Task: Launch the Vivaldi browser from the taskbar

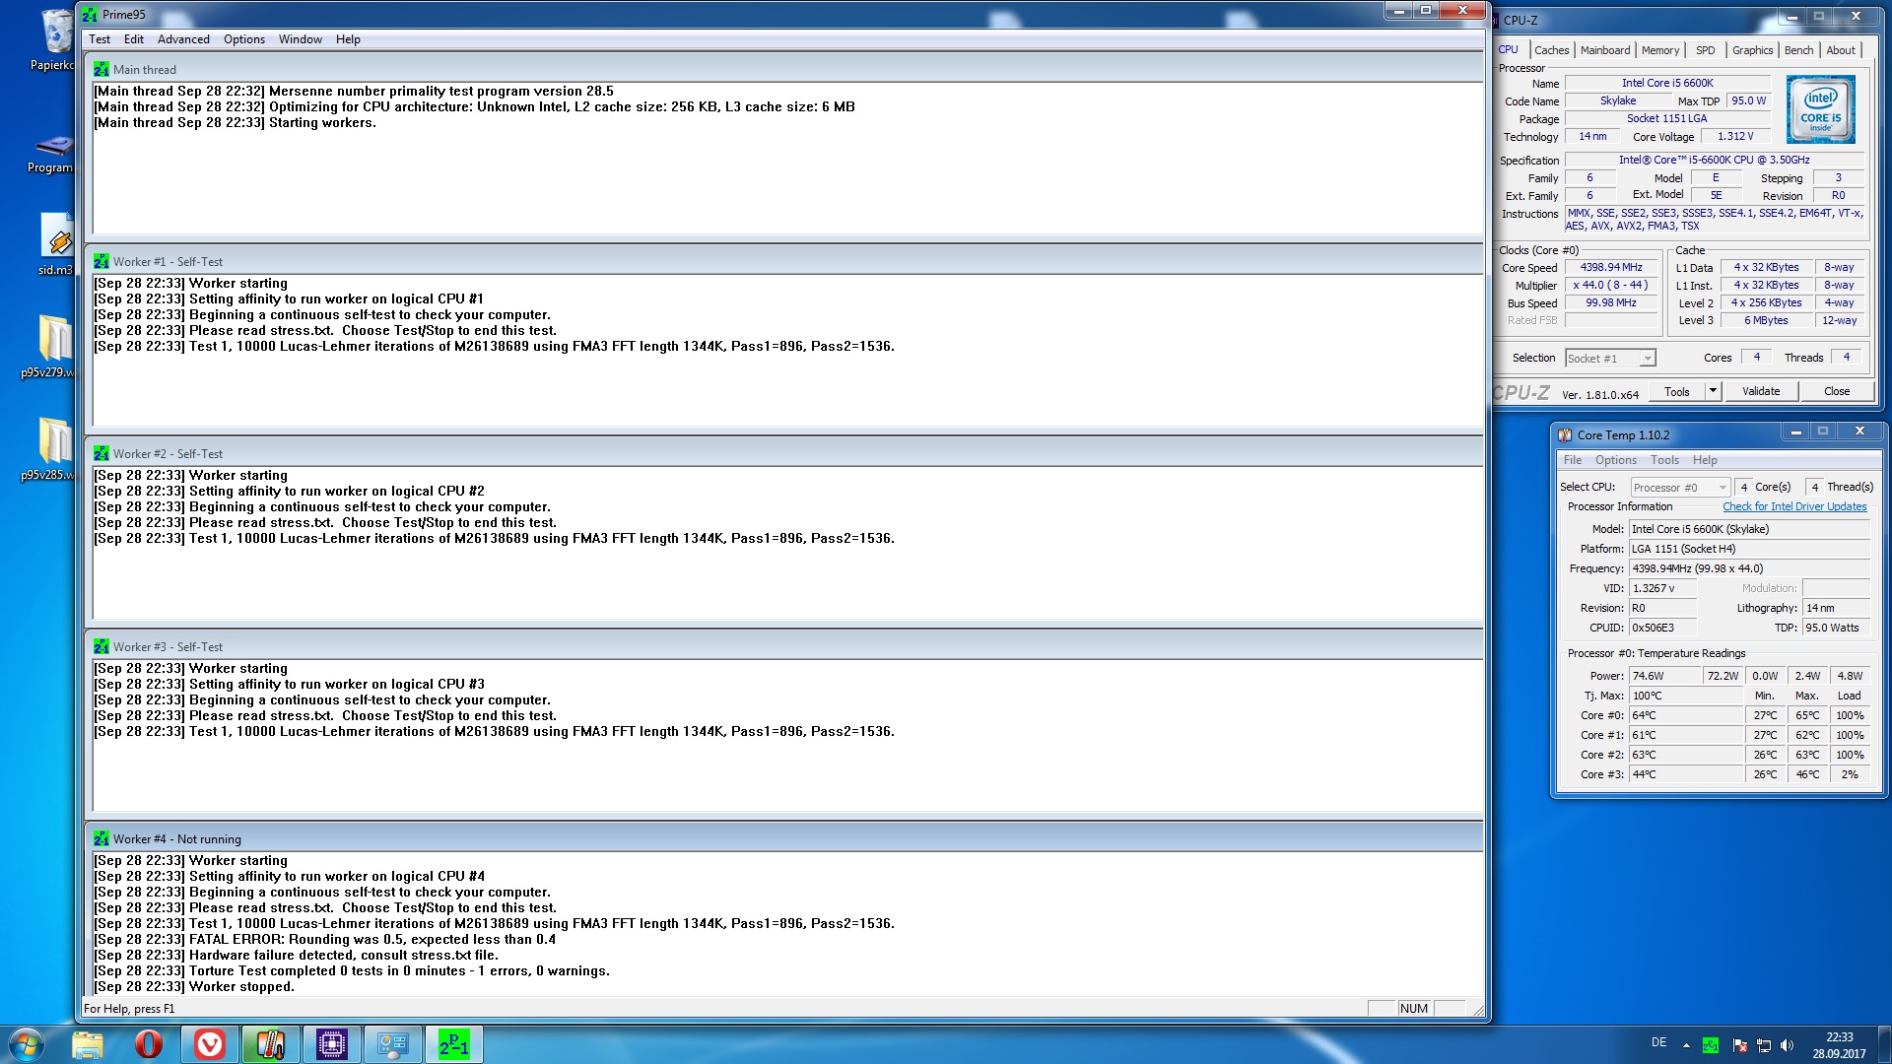Action: pos(209,1044)
